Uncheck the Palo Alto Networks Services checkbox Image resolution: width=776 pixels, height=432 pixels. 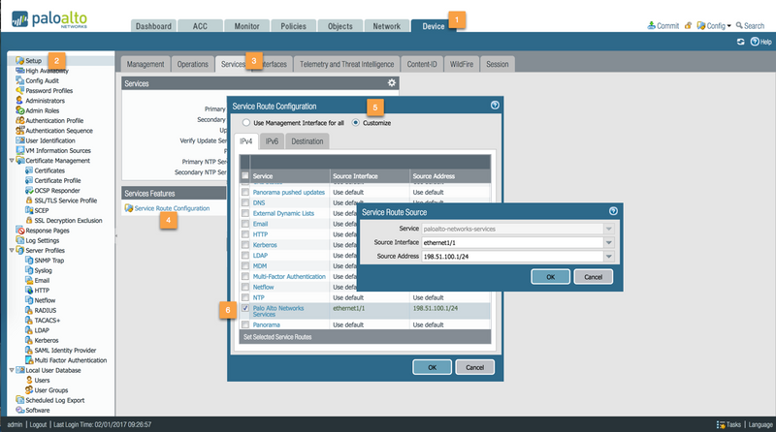pyautogui.click(x=245, y=308)
